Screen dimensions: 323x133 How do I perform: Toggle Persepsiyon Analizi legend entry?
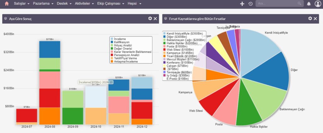point(125,55)
